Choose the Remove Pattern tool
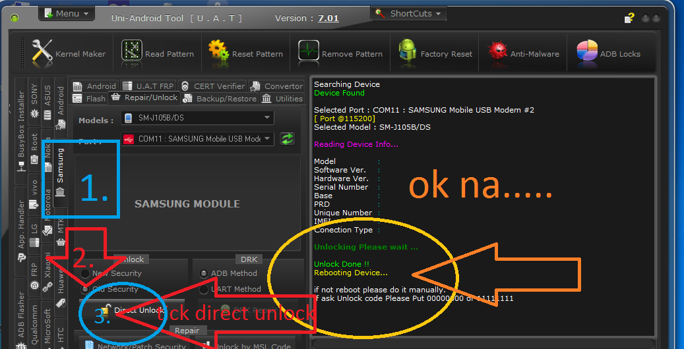This screenshot has width=684, height=349. coord(340,53)
